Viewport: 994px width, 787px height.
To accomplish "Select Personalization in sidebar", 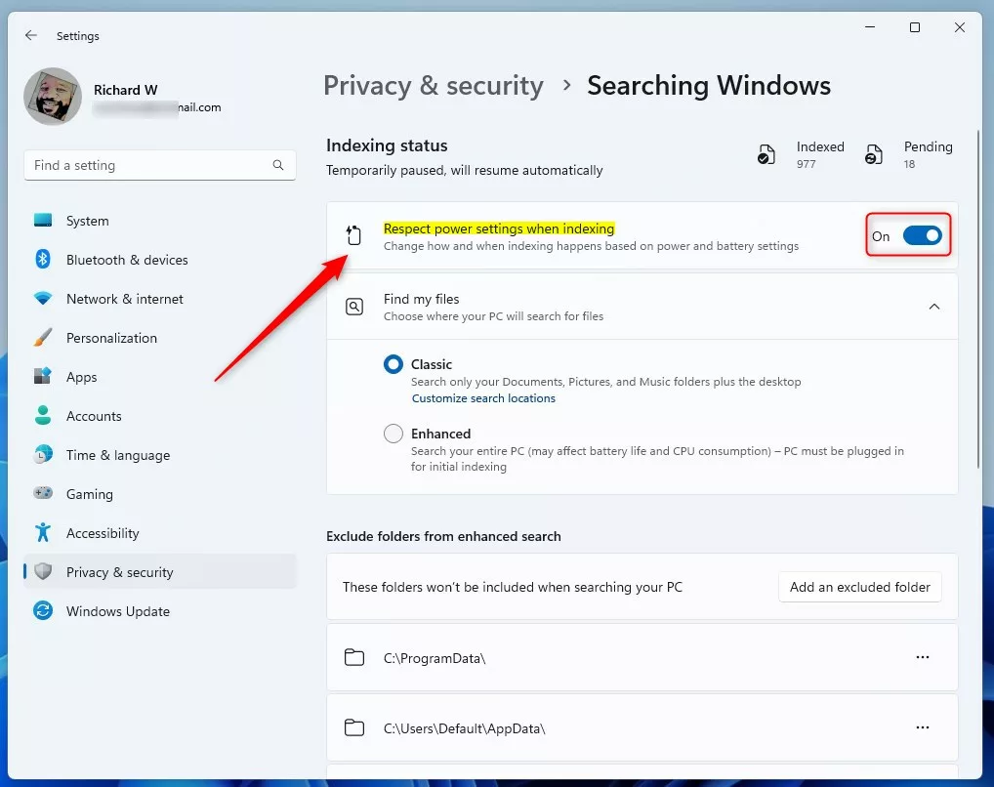I will point(160,338).
